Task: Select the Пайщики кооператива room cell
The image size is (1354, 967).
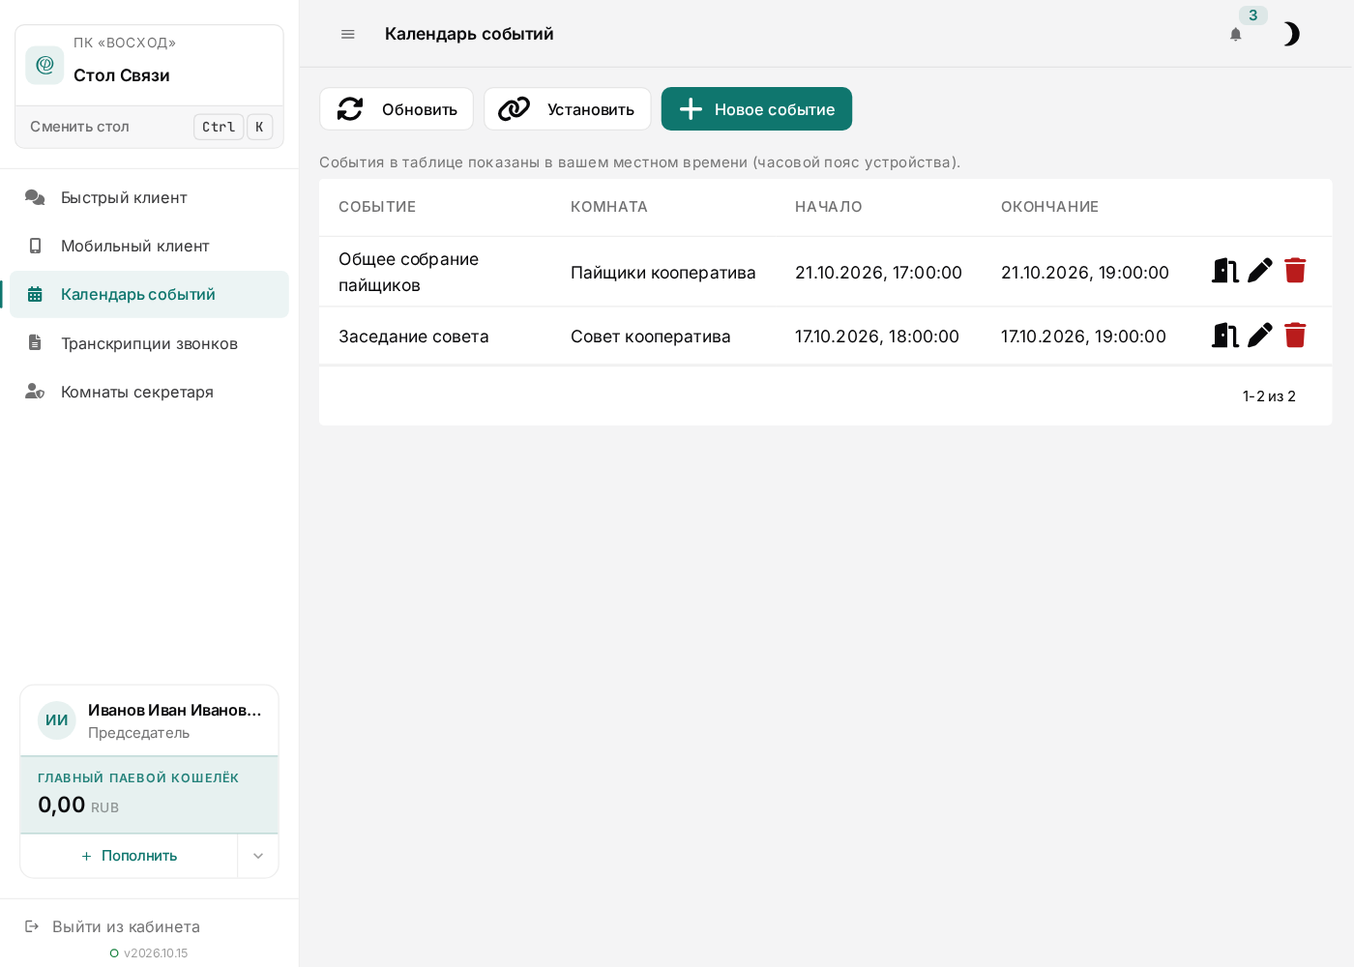Action: tap(663, 273)
